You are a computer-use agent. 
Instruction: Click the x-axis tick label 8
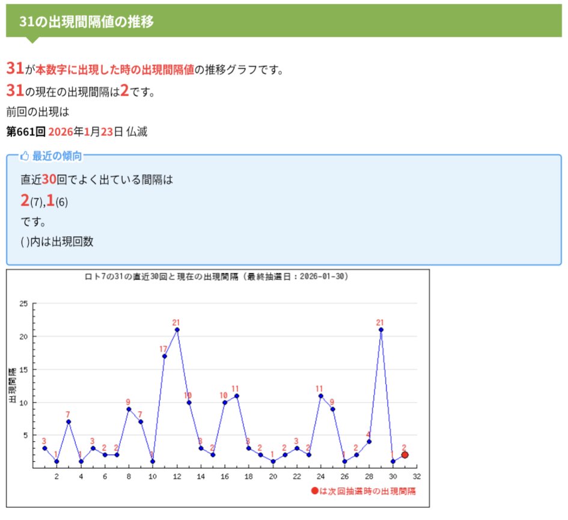click(x=129, y=477)
